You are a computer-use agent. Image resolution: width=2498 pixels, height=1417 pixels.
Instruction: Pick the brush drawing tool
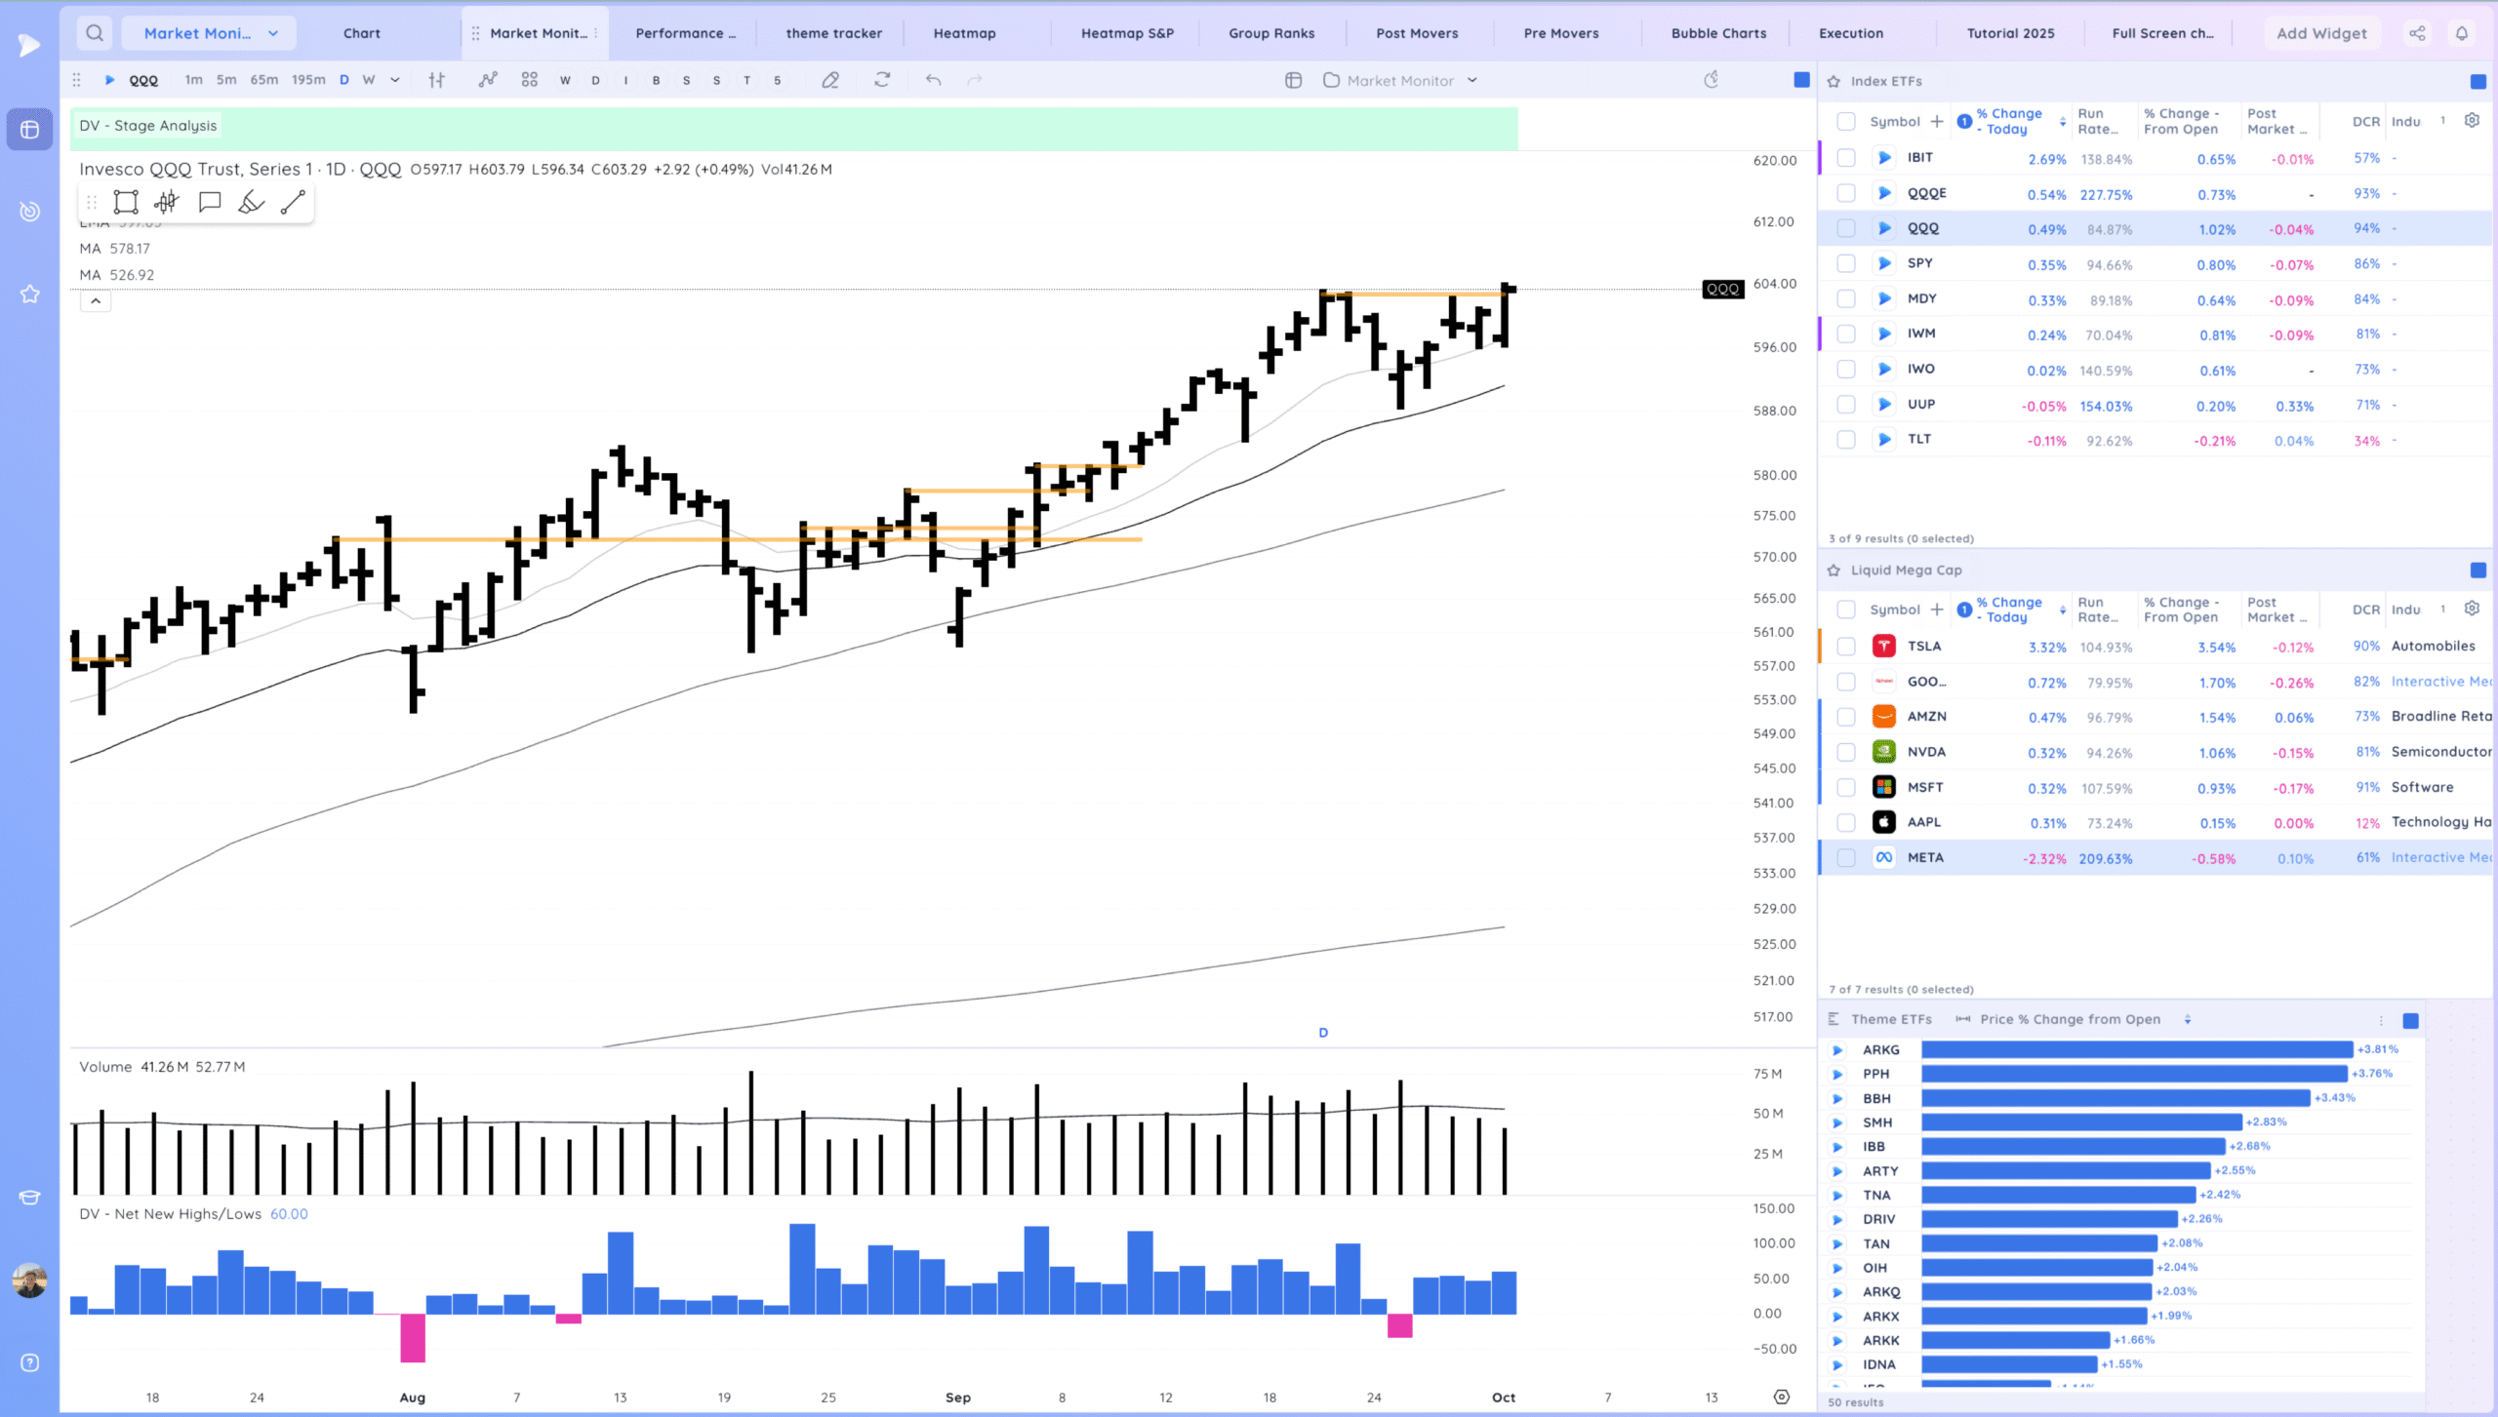tap(251, 202)
